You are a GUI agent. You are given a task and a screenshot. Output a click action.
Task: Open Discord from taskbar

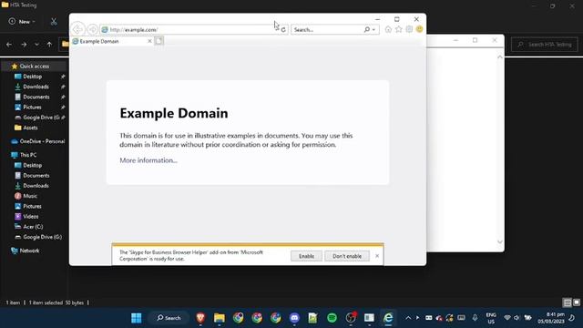coord(294,318)
